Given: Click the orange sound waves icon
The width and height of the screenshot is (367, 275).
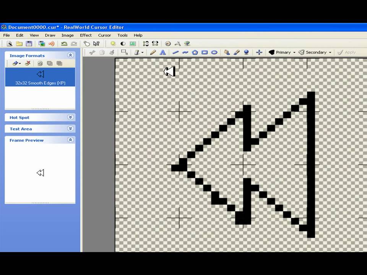Looking at the screenshot, I should (52, 44).
